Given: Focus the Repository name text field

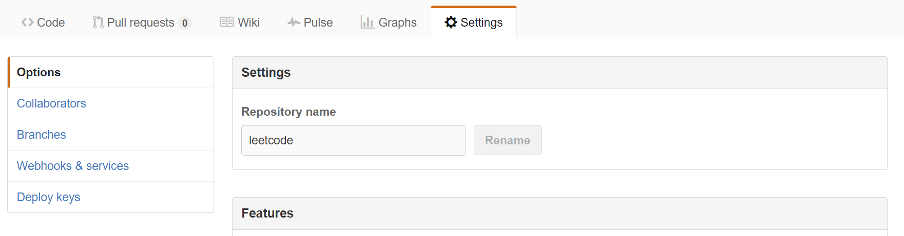Looking at the screenshot, I should point(354,140).
